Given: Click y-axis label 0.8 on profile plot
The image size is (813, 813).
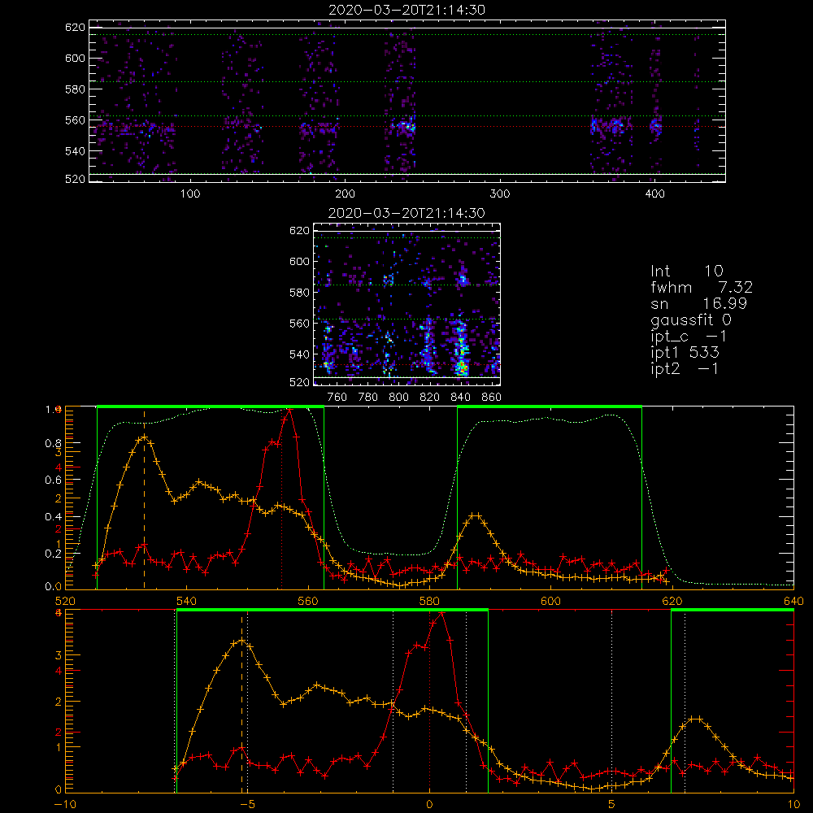Looking at the screenshot, I should pos(53,443).
